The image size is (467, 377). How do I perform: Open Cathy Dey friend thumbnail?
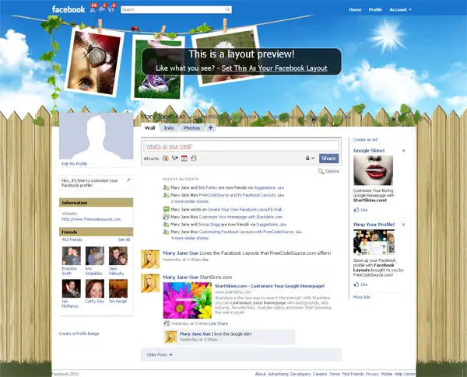(95, 288)
